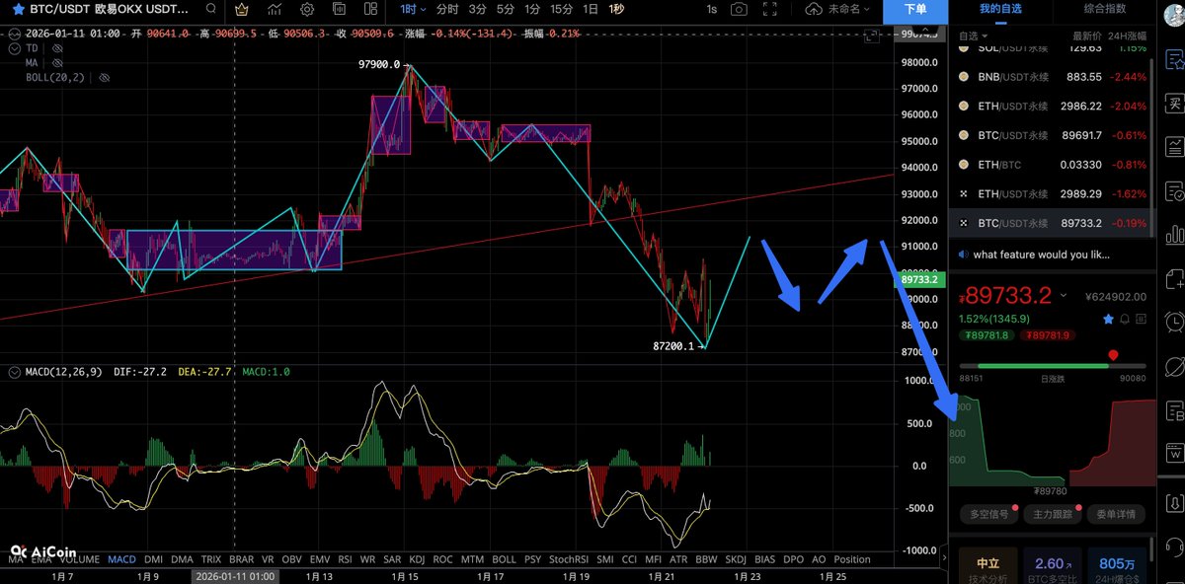Select the 分时 timeframe
The image size is (1185, 584).
pyautogui.click(x=447, y=9)
